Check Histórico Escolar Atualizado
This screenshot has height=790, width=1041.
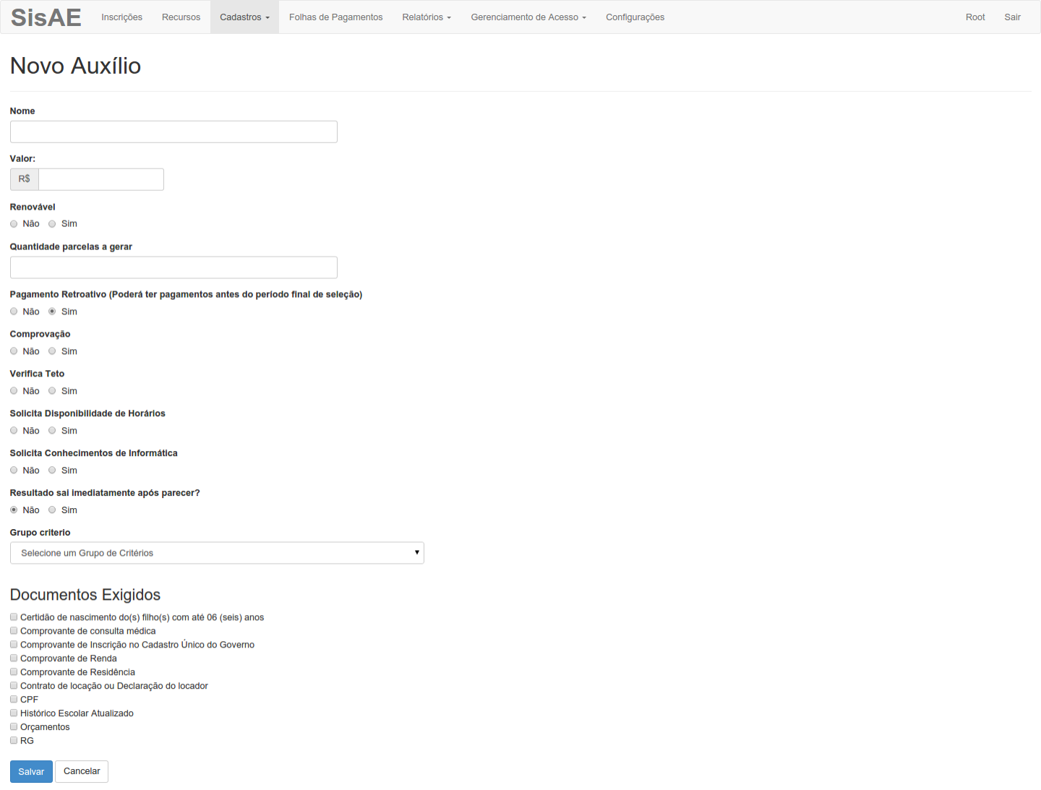pyautogui.click(x=14, y=713)
